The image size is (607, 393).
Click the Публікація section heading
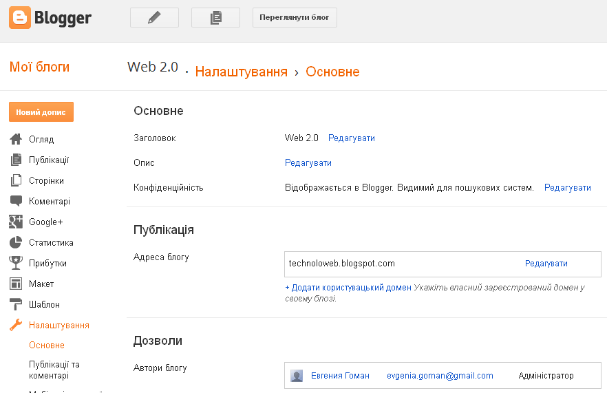coord(164,230)
